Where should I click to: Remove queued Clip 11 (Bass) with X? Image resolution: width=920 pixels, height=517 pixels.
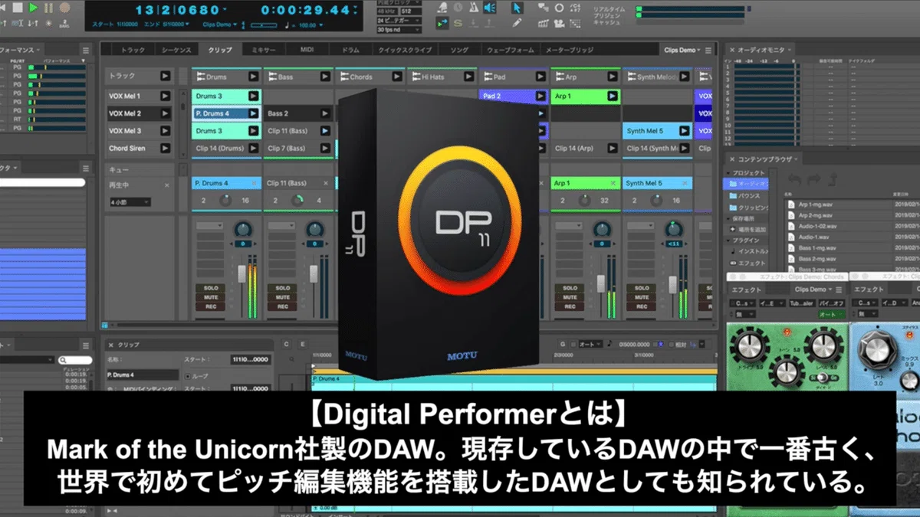324,184
